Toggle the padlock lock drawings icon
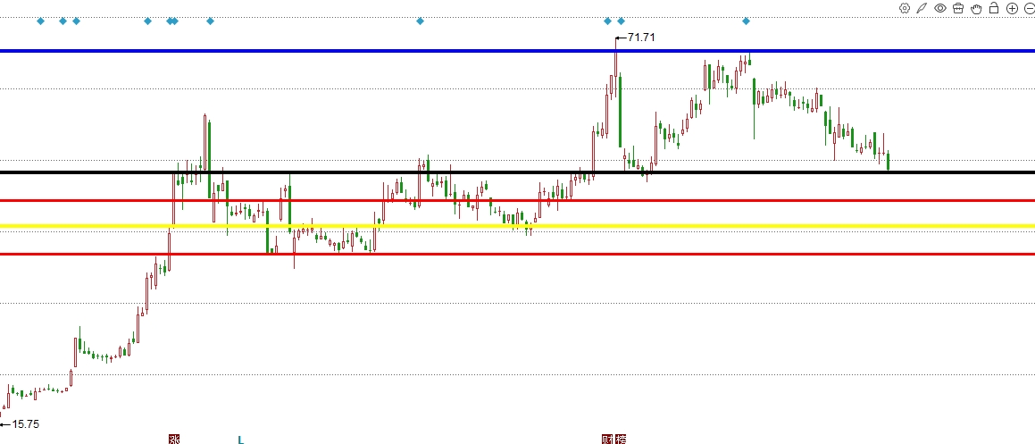The height and width of the screenshot is (444, 1035). (993, 8)
